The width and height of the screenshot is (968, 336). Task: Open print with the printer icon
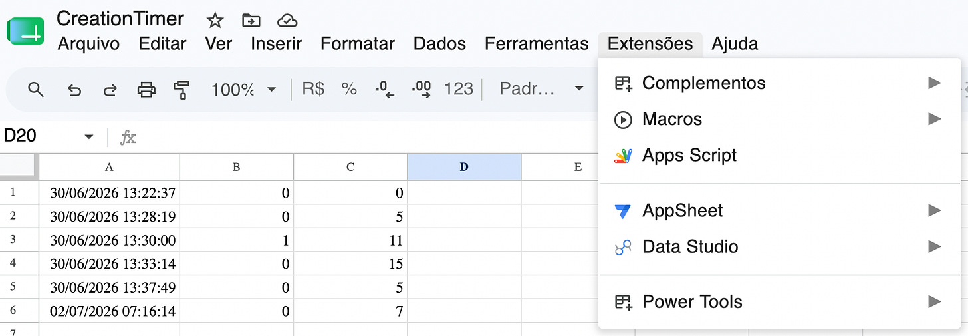[146, 89]
